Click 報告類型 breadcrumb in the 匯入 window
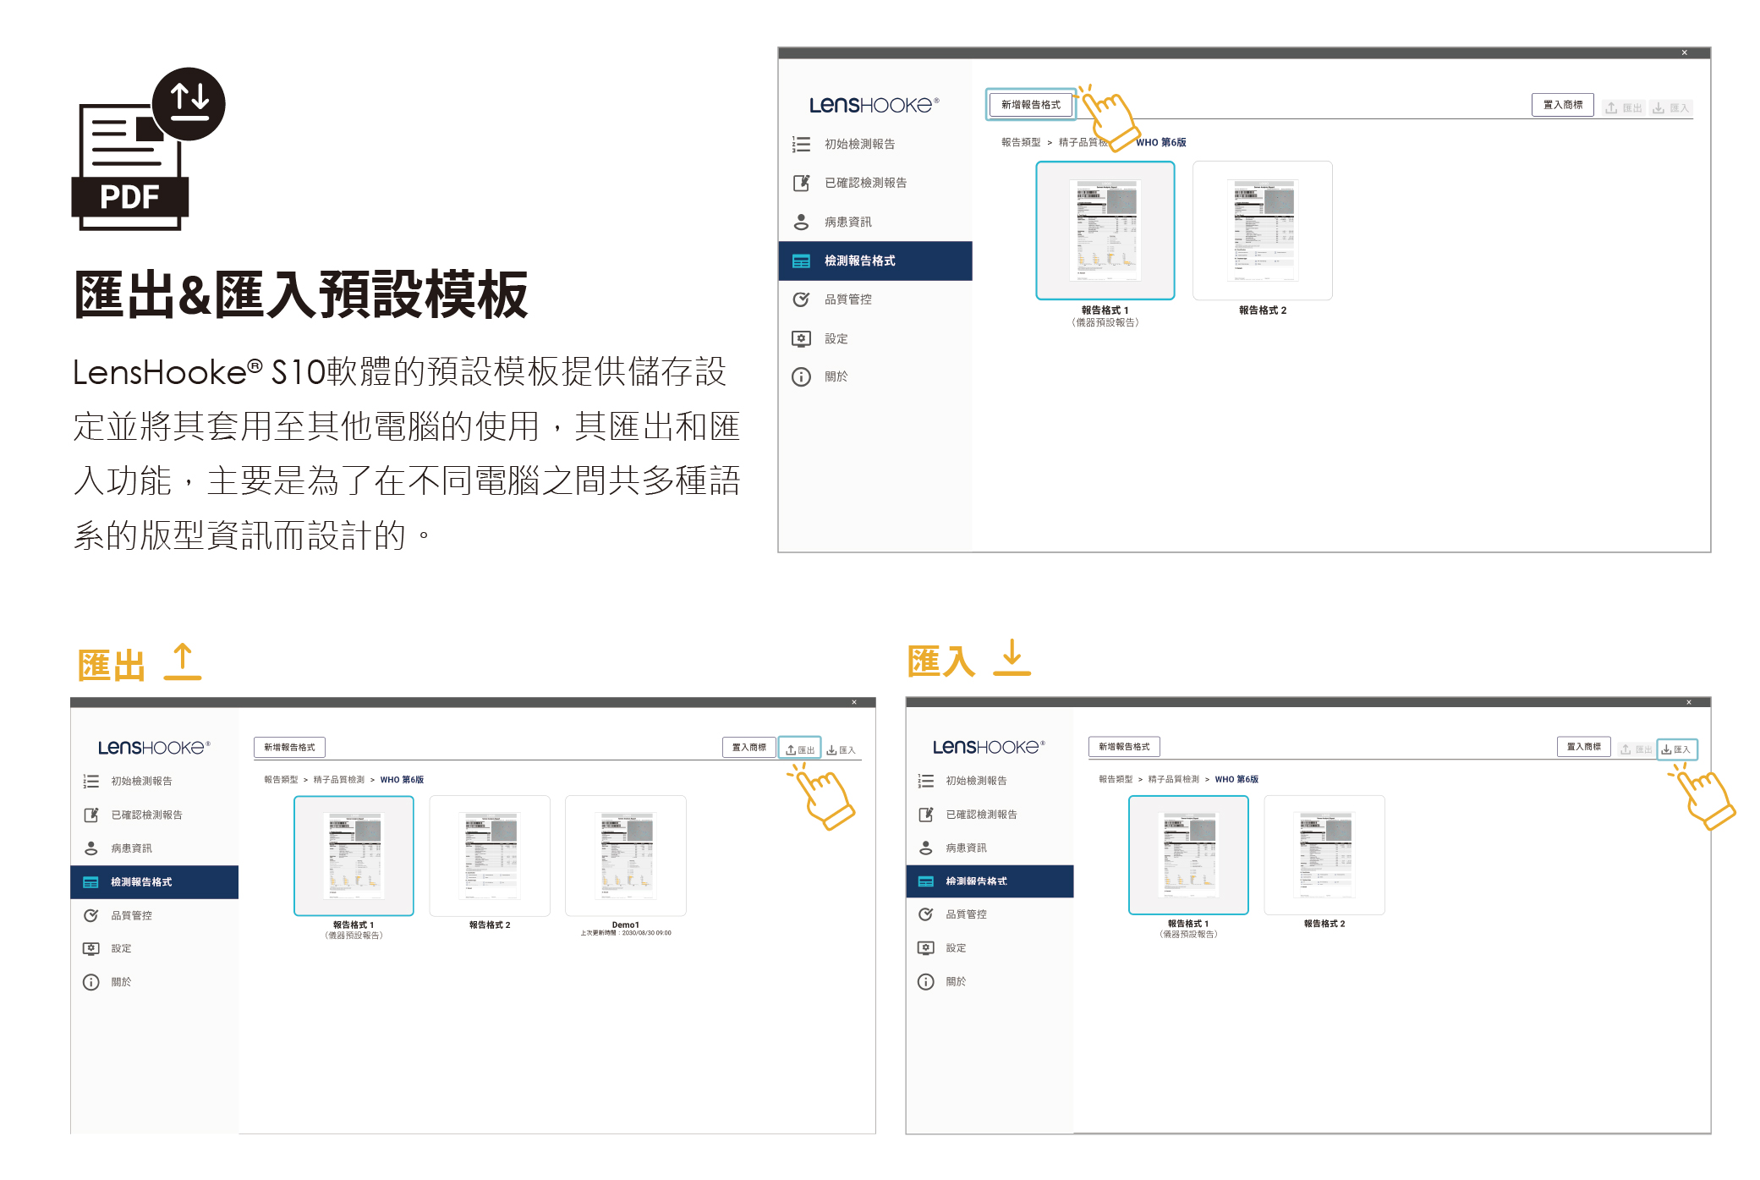 [x=1115, y=779]
